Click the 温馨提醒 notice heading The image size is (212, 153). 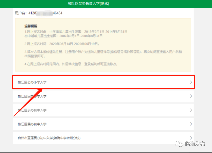click(x=31, y=26)
